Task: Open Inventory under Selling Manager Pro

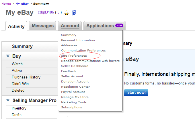Action: pos(19,108)
